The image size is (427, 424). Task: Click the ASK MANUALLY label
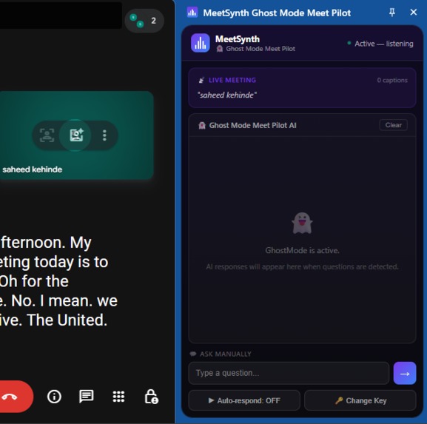click(x=226, y=354)
